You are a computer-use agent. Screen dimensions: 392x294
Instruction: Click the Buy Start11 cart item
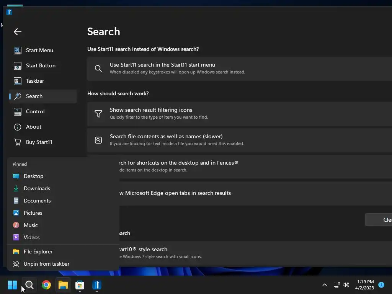43,142
